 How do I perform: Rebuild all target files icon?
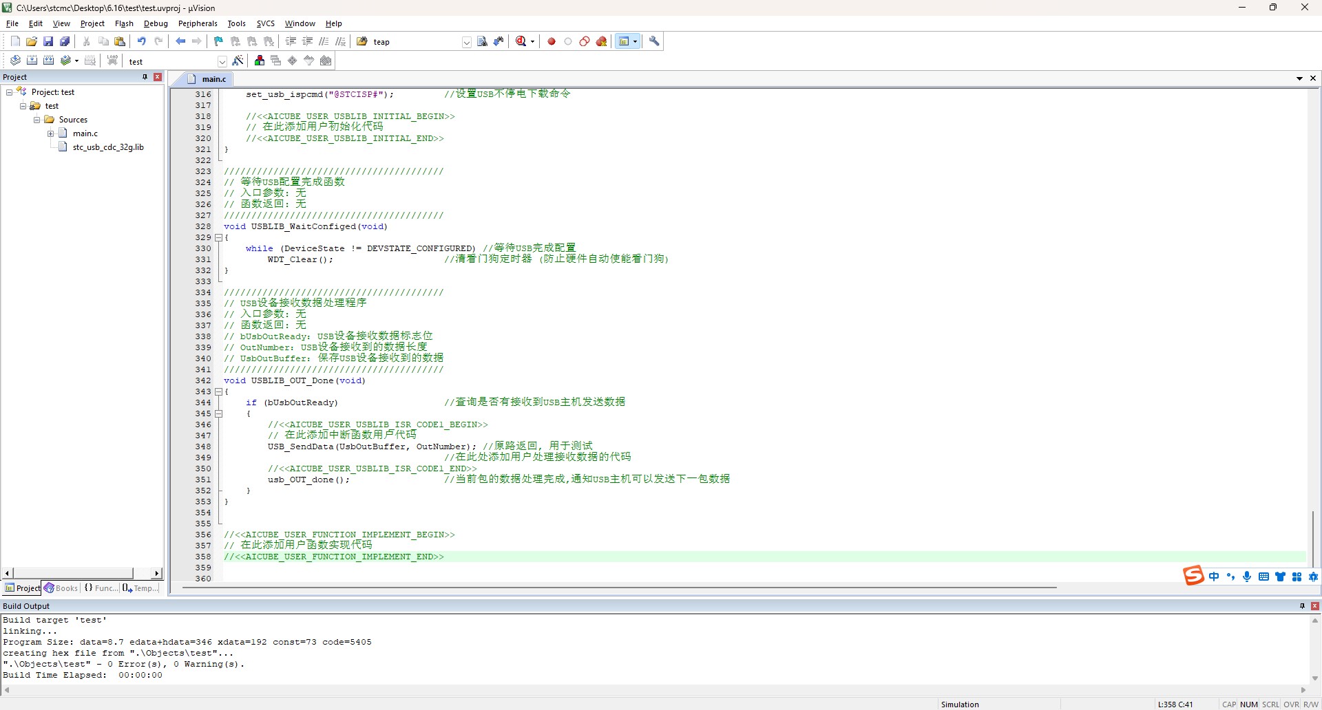coord(48,61)
